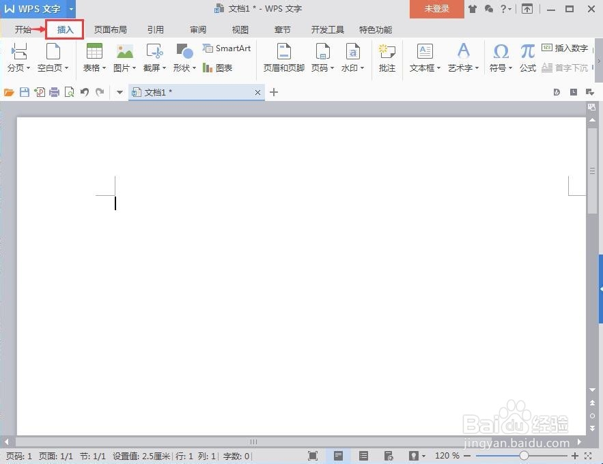
Task: Insert a symbol (符号)
Action: pyautogui.click(x=501, y=57)
